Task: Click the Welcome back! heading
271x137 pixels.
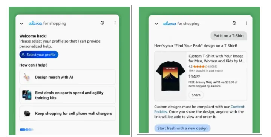Action: [x=33, y=36]
